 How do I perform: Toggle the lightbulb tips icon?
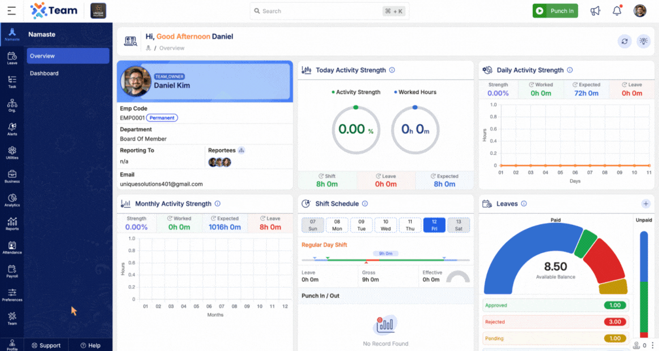(x=644, y=41)
